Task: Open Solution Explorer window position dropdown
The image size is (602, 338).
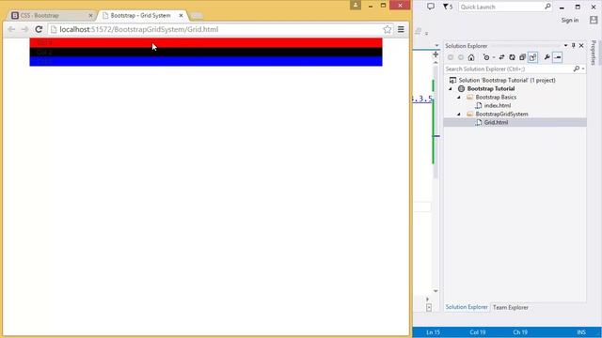Action: click(x=565, y=46)
